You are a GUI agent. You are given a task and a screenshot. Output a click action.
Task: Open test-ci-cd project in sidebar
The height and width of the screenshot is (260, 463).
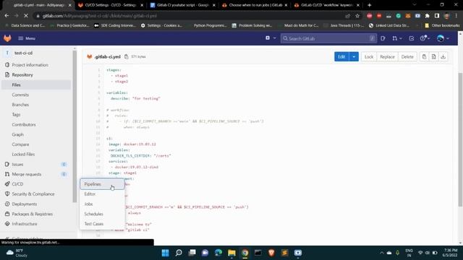[23, 53]
